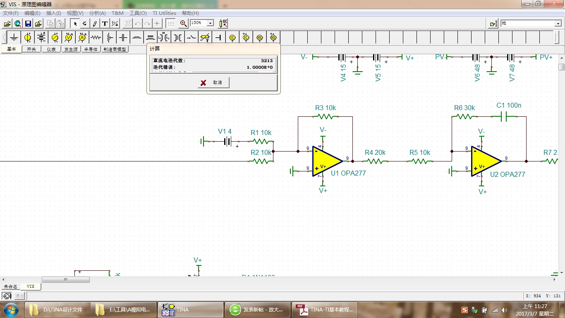This screenshot has height=318, width=565.
Task: Open the 插入(I) menu
Action: (x=54, y=13)
